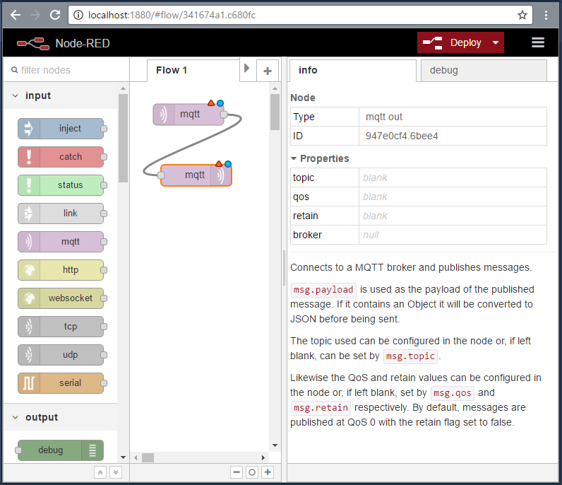Choose the http input node
Viewport: 562px width, 485px height.
coord(61,270)
